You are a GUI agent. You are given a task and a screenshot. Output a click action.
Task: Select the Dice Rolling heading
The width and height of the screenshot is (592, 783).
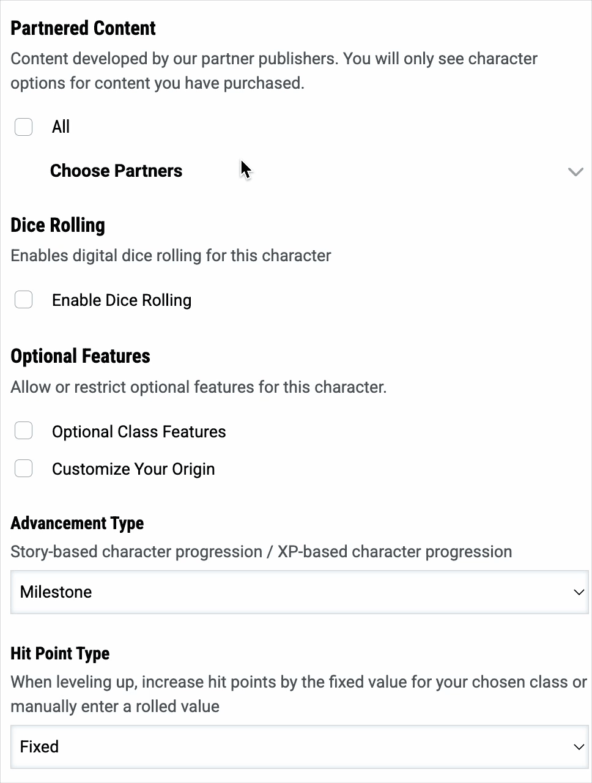coord(58,225)
